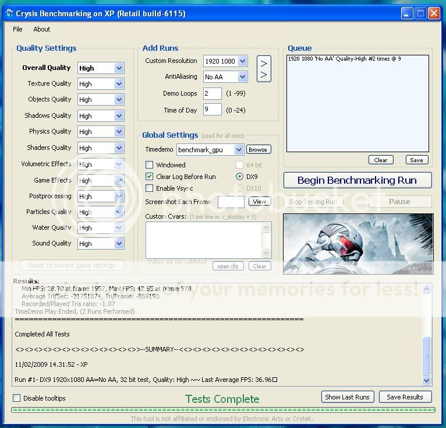The height and width of the screenshot is (428, 446).
Task: Expand the Sound Quality dropdown
Action: pyautogui.click(x=119, y=243)
